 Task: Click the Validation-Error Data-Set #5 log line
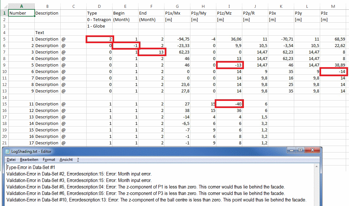146,187
